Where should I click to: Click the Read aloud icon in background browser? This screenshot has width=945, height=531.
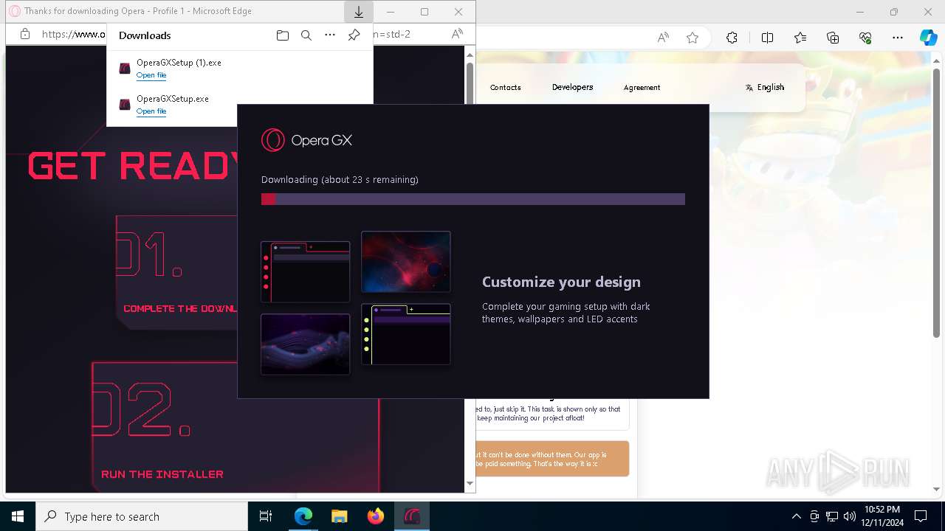pos(663,38)
